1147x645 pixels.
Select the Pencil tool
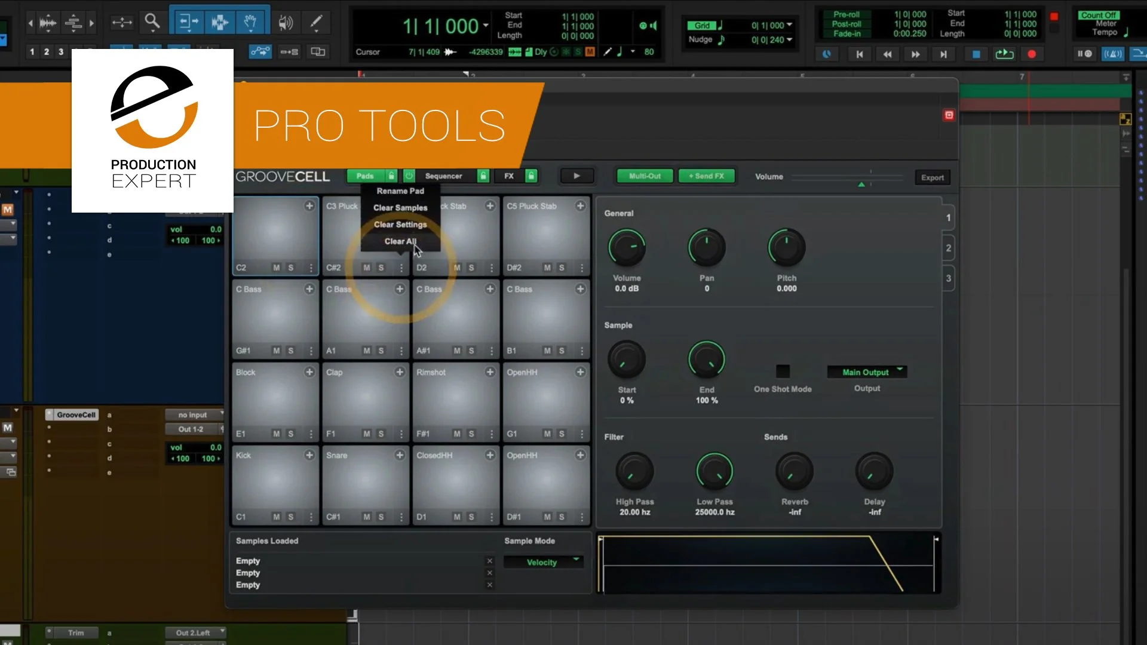tap(315, 23)
